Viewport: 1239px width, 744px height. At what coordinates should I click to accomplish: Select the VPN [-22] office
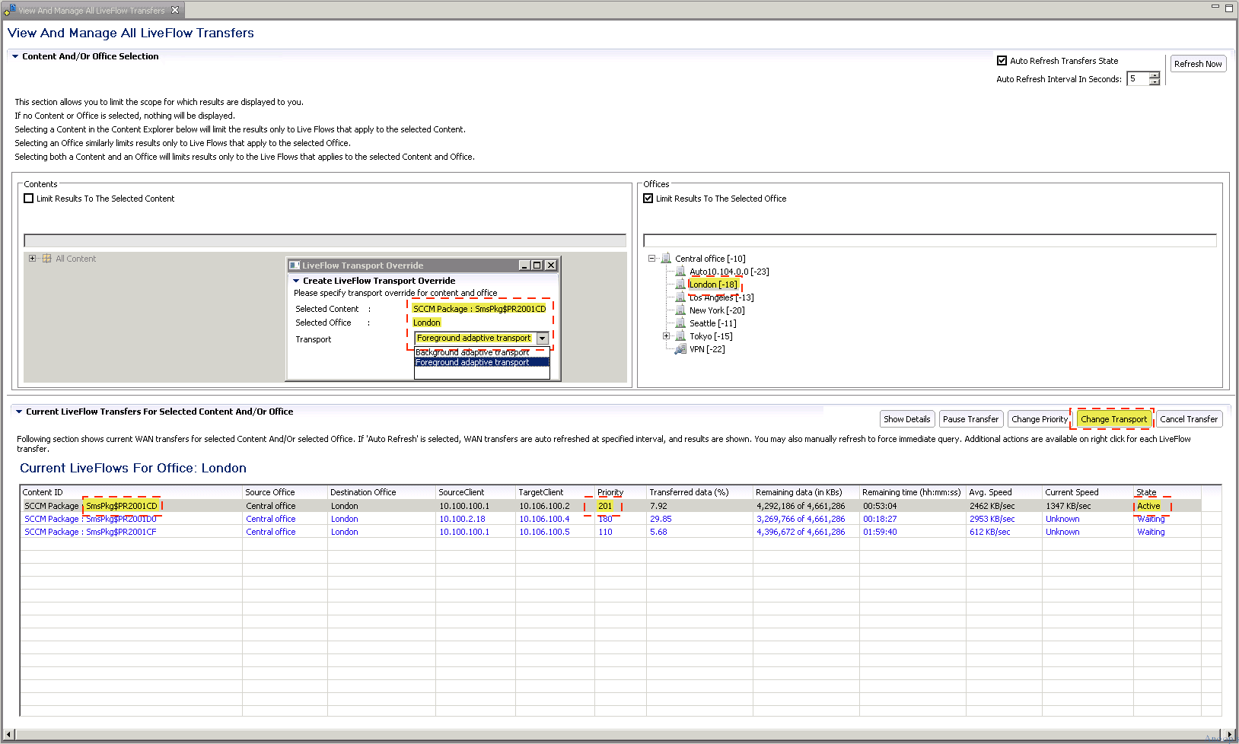tap(707, 349)
